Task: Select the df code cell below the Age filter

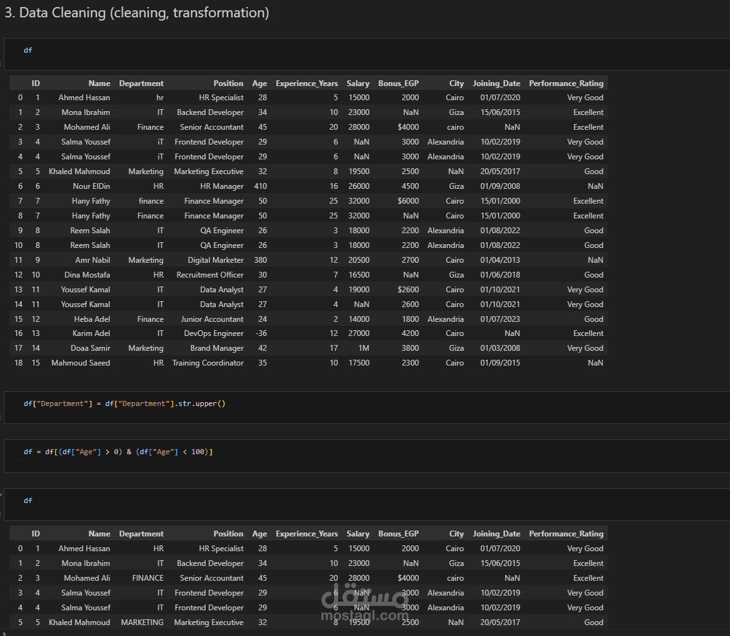Action: point(367,504)
